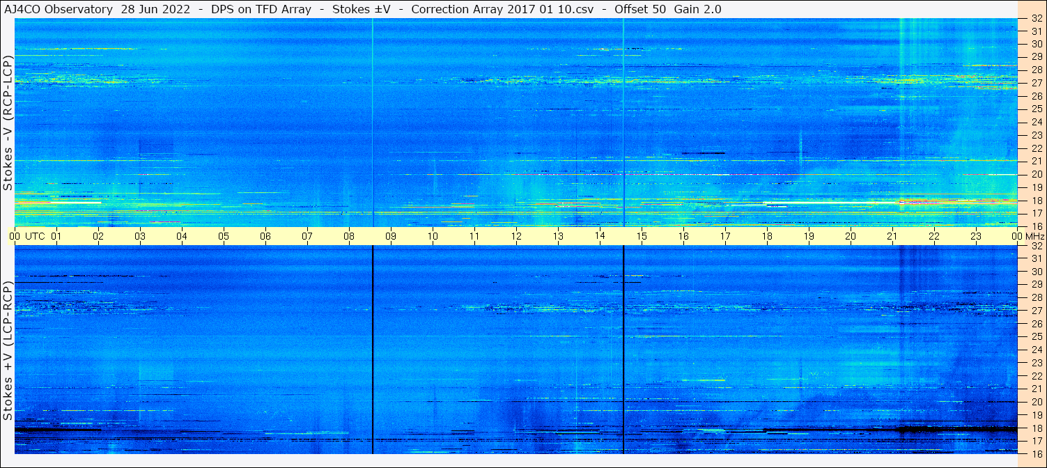Image resolution: width=1047 pixels, height=468 pixels.
Task: Click the 23 MHz label of the Stokes +V panel
Action: [x=1037, y=362]
